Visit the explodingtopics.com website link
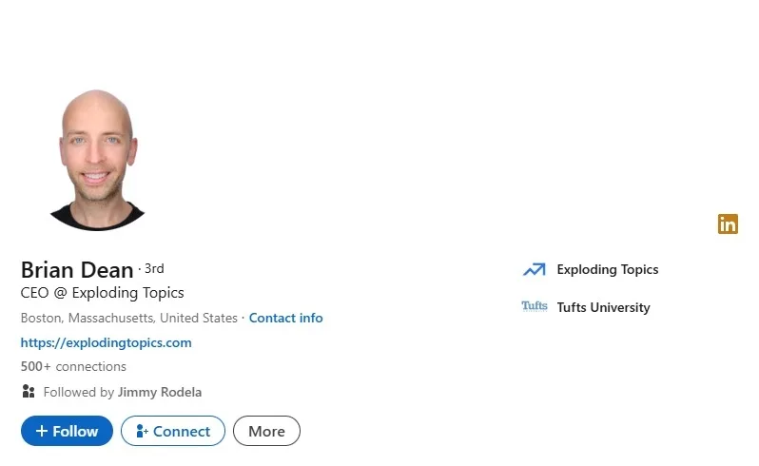Screen dimensions: 759x466 click(106, 342)
